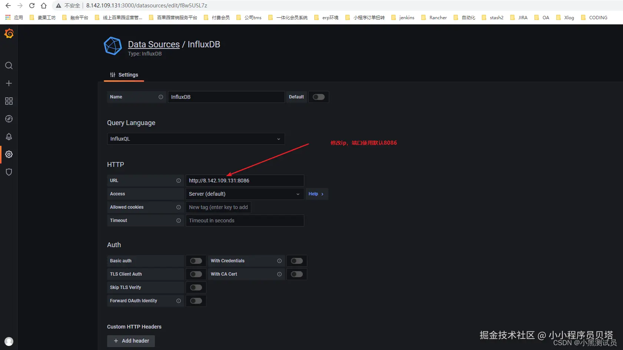Click the Add header button
Viewport: 623px width, 350px height.
pyautogui.click(x=131, y=341)
